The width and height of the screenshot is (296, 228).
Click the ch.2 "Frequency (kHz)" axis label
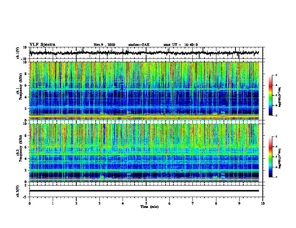(21, 148)
